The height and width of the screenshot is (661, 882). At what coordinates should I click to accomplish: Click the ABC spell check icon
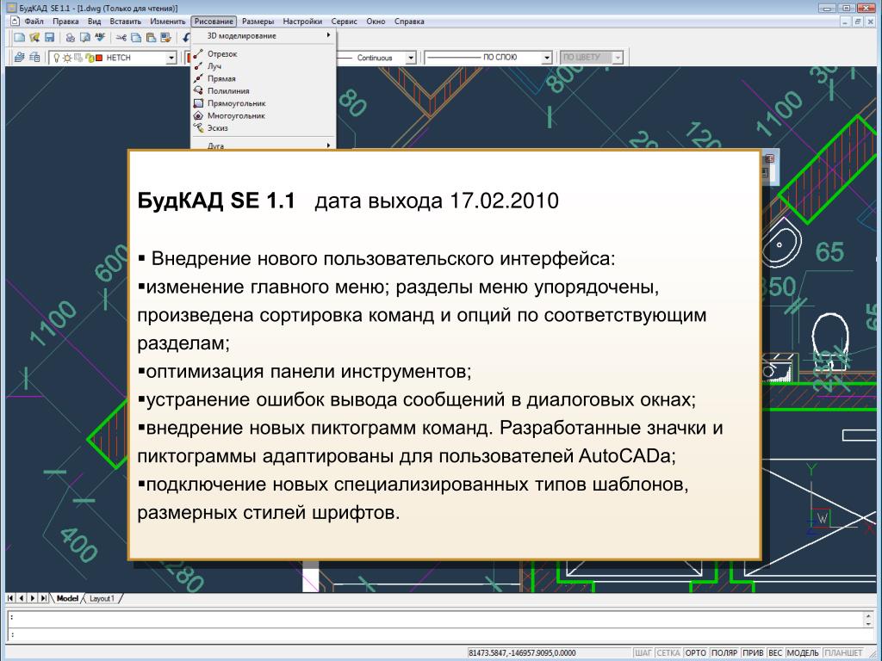(100, 37)
